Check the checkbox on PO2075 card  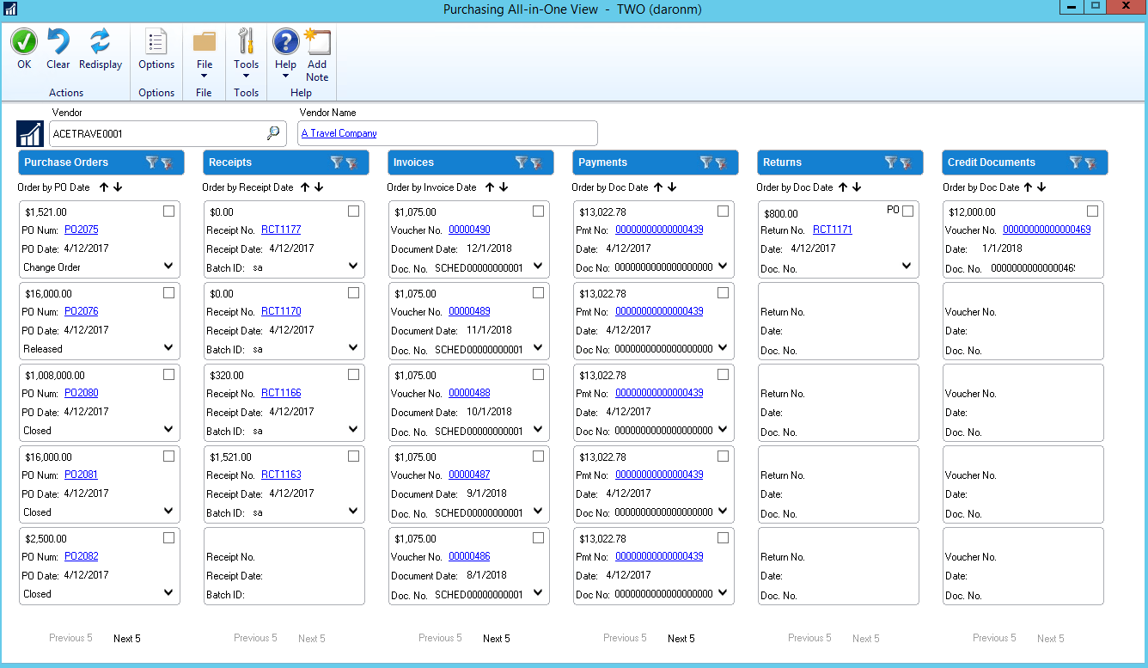coord(168,211)
